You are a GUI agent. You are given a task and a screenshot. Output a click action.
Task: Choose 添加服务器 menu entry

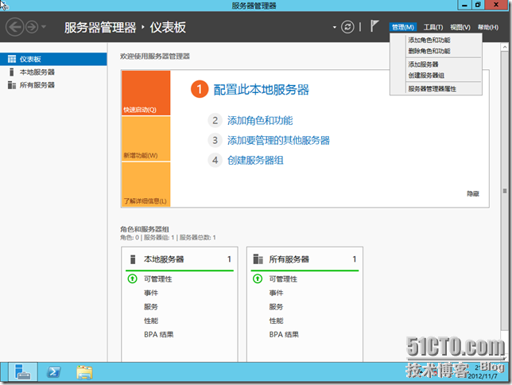423,64
